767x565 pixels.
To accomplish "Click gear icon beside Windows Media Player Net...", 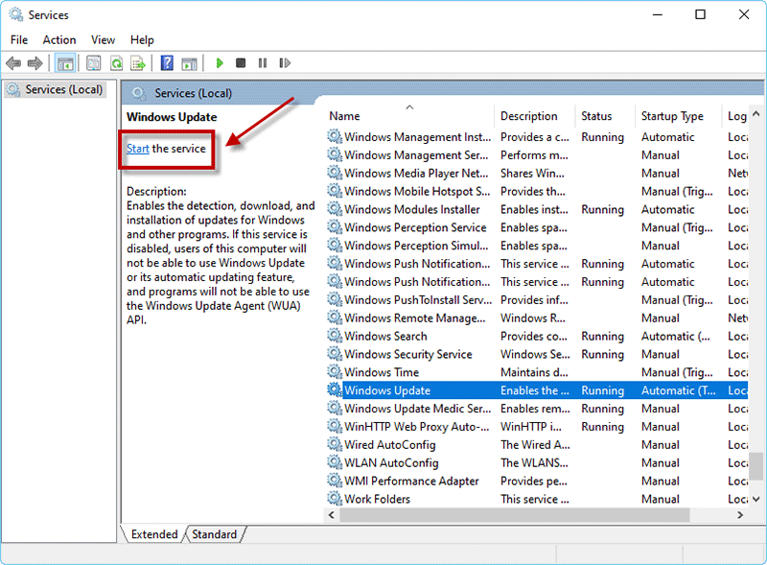I will click(x=335, y=173).
